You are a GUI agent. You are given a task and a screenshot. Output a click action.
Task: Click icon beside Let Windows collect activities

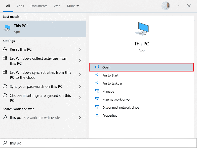point(5,58)
